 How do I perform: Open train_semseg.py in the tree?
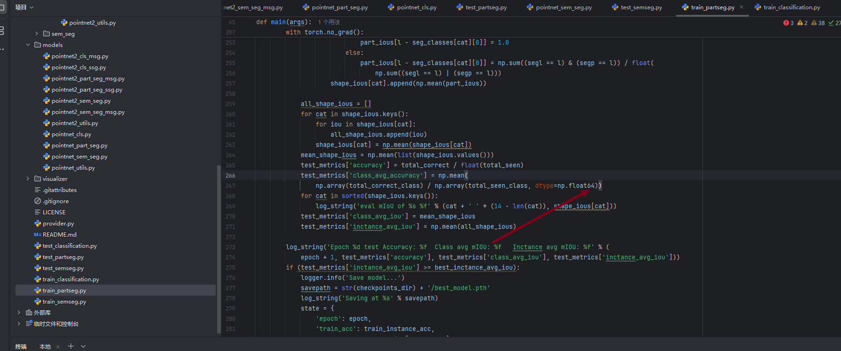[x=60, y=302]
